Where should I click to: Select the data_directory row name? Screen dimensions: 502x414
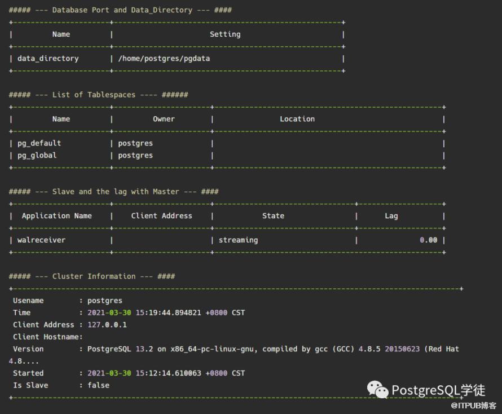click(x=48, y=58)
